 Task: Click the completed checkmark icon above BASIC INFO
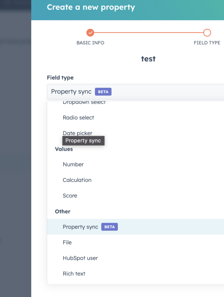[x=90, y=32]
